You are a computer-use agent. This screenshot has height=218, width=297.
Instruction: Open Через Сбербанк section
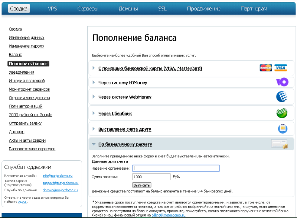(x=115, y=113)
